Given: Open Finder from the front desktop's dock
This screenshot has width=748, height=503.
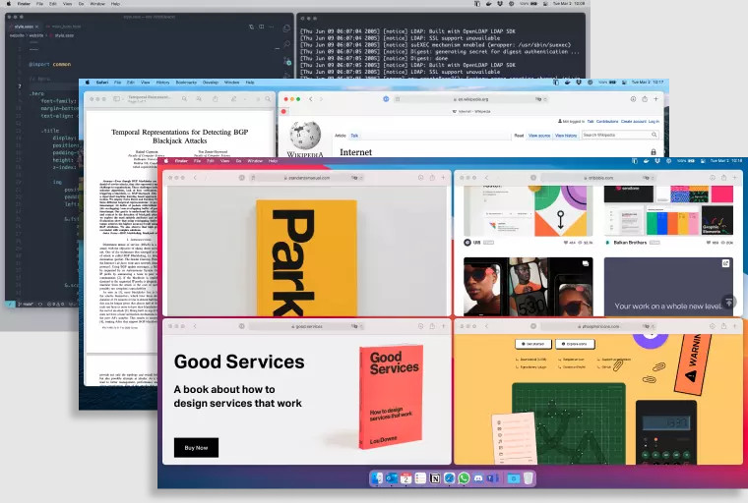Looking at the screenshot, I should point(377,478).
